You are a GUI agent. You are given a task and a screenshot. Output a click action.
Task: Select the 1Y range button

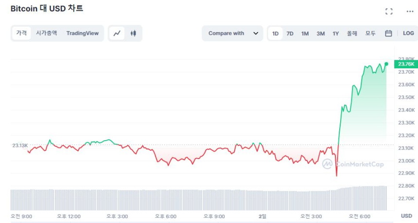click(335, 33)
